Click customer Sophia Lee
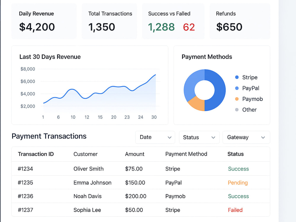Image resolution: width=296 pixels, height=222 pixels. pyautogui.click(x=87, y=210)
